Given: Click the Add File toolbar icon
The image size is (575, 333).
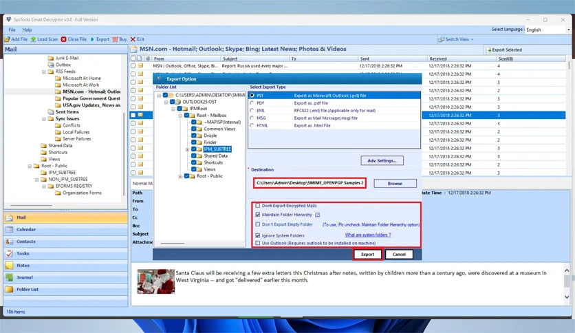Looking at the screenshot, I should [x=8, y=39].
